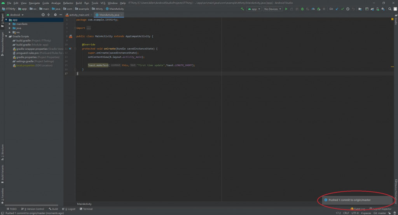This screenshot has width=398, height=215.
Task: Click the related XML file gutter icon
Action: click(71, 36)
